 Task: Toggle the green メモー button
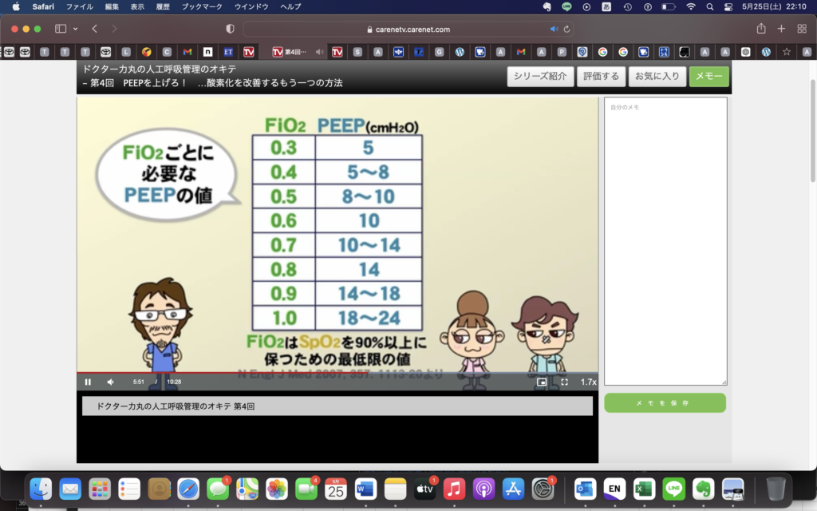[709, 77]
